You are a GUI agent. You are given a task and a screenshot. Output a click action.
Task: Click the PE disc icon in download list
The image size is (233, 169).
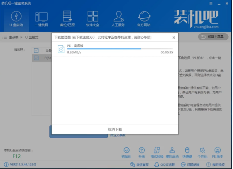tap(61, 49)
